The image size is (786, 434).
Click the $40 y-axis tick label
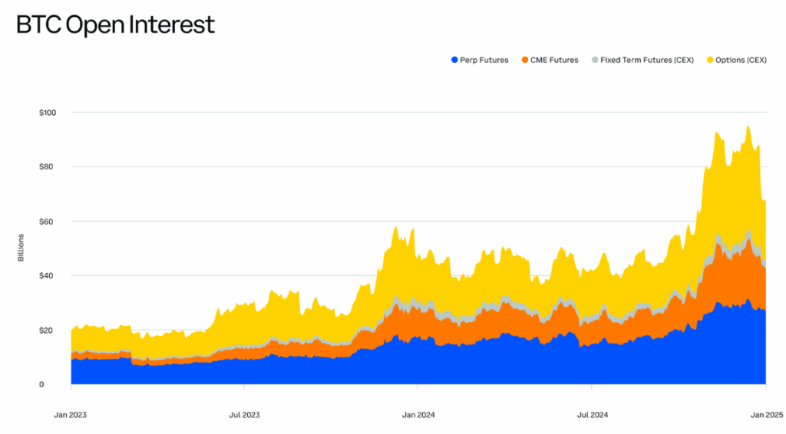pos(48,276)
